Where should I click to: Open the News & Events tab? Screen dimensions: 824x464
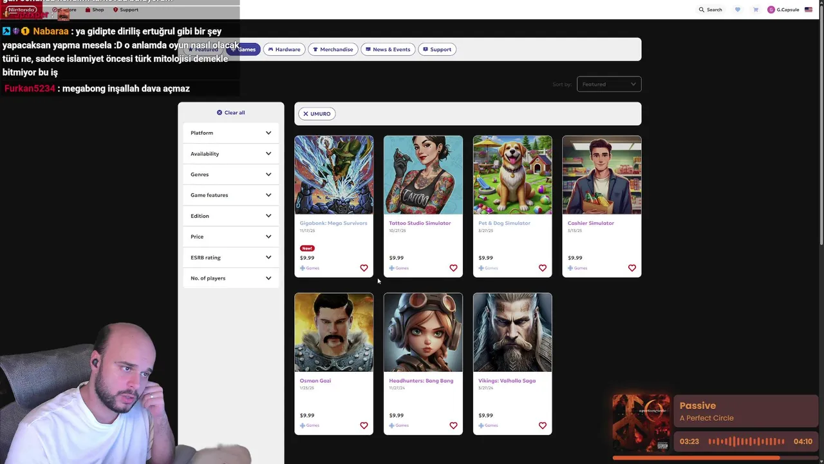point(388,50)
